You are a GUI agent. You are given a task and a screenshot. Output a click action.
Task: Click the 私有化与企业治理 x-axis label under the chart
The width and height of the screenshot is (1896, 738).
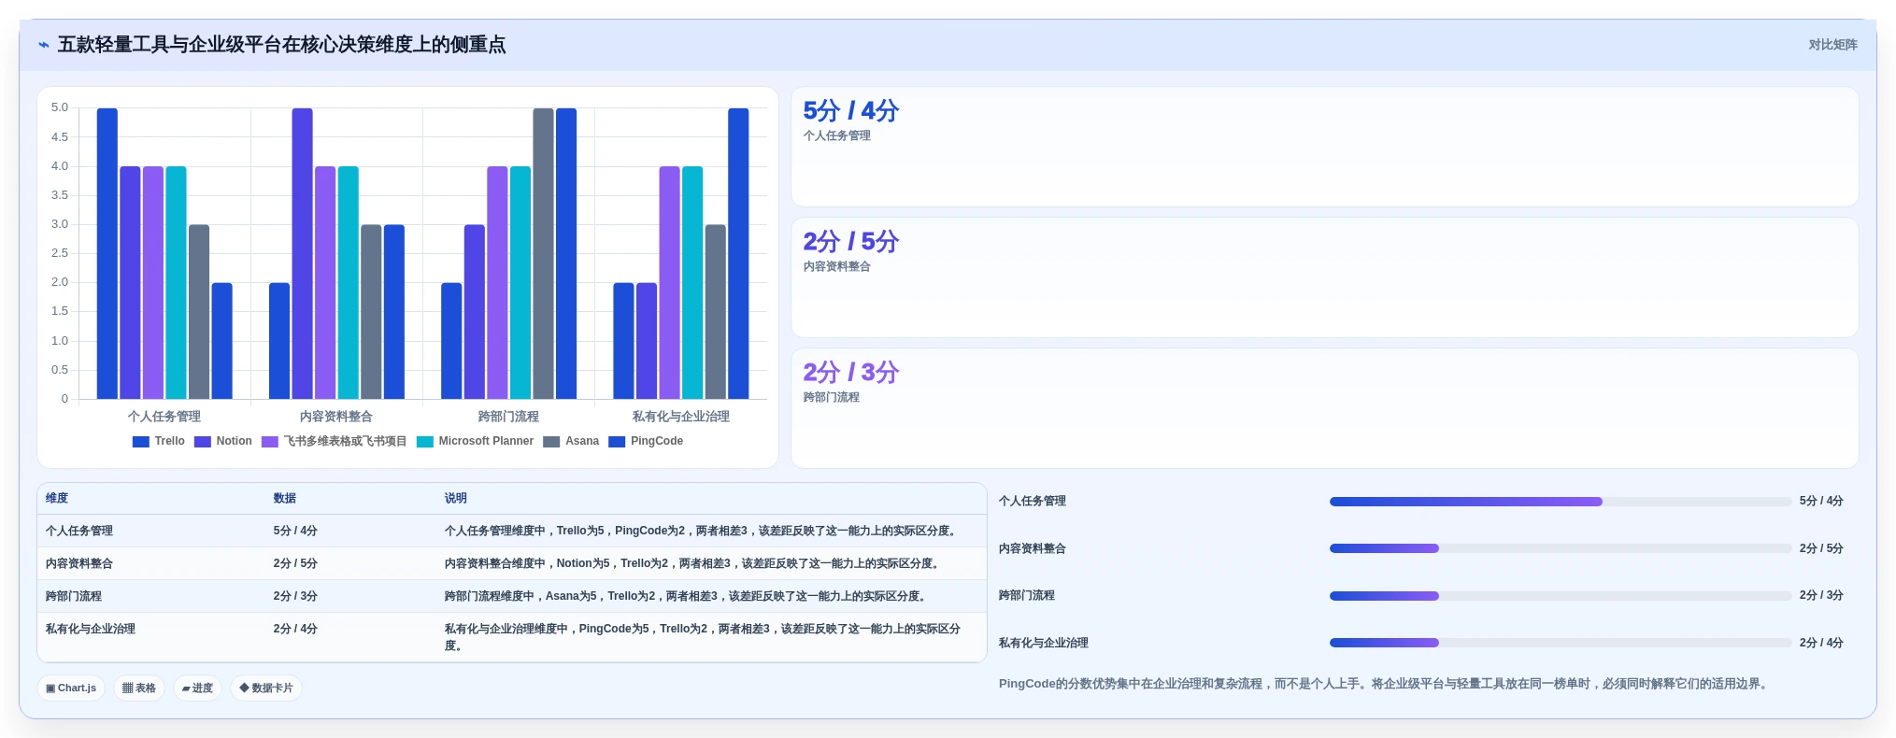pos(681,417)
